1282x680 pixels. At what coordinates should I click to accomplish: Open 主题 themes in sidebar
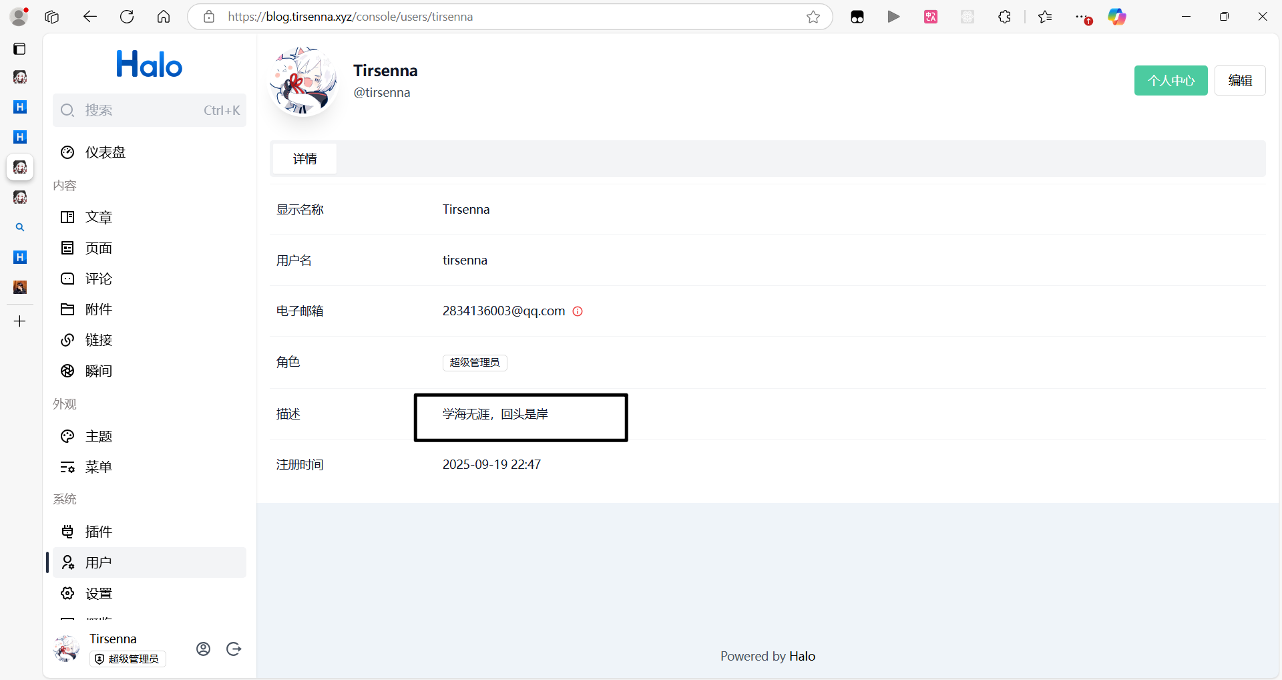pyautogui.click(x=98, y=436)
